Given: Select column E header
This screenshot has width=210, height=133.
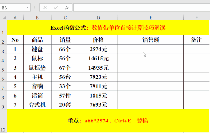Looking at the screenshot, I should coord(151,17).
